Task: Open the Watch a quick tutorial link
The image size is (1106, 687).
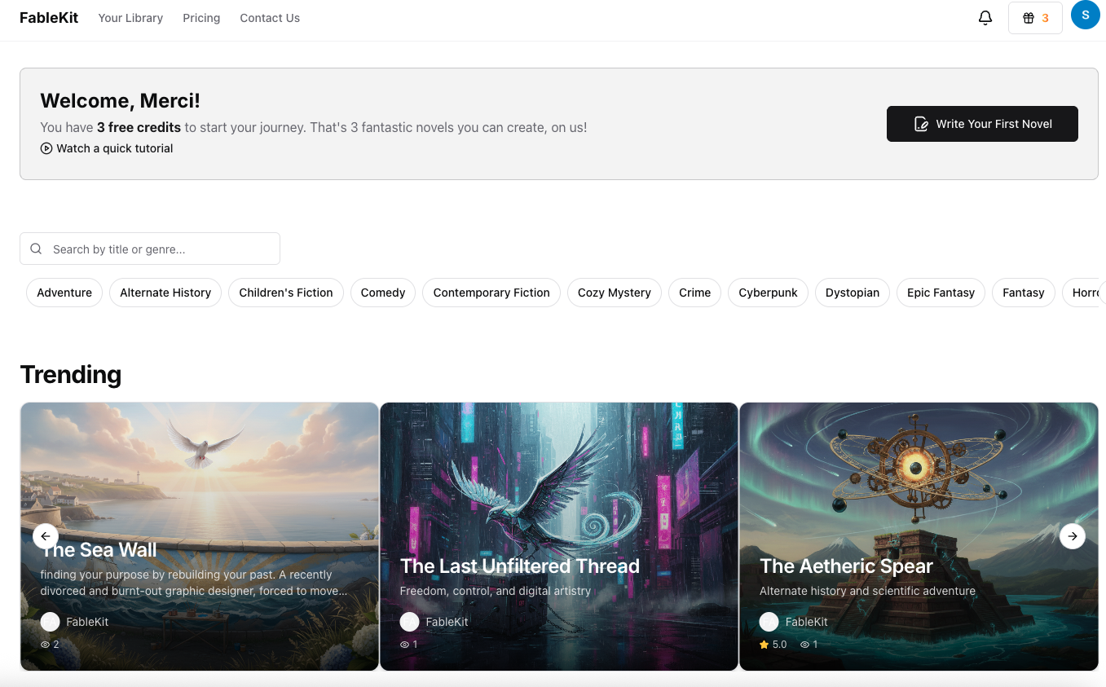Action: [x=115, y=148]
